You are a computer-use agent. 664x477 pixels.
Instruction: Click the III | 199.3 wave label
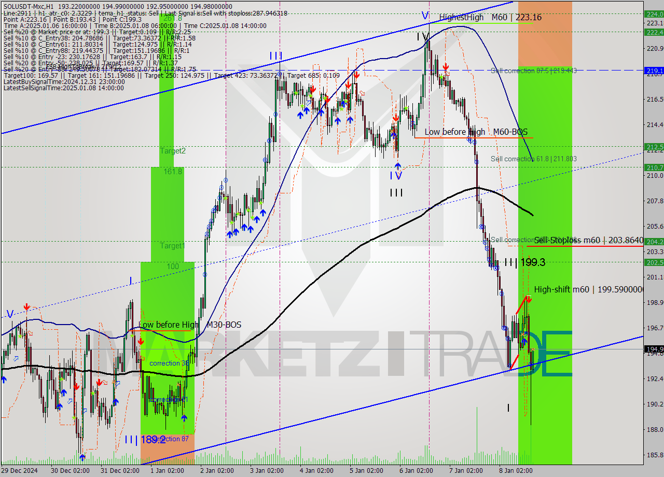pyautogui.click(x=524, y=263)
